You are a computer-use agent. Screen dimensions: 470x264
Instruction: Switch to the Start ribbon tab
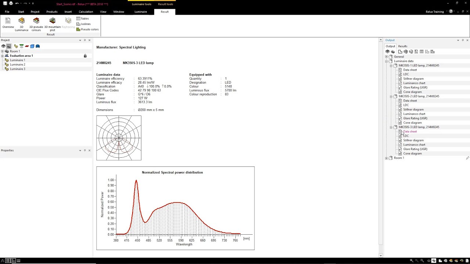point(21,12)
